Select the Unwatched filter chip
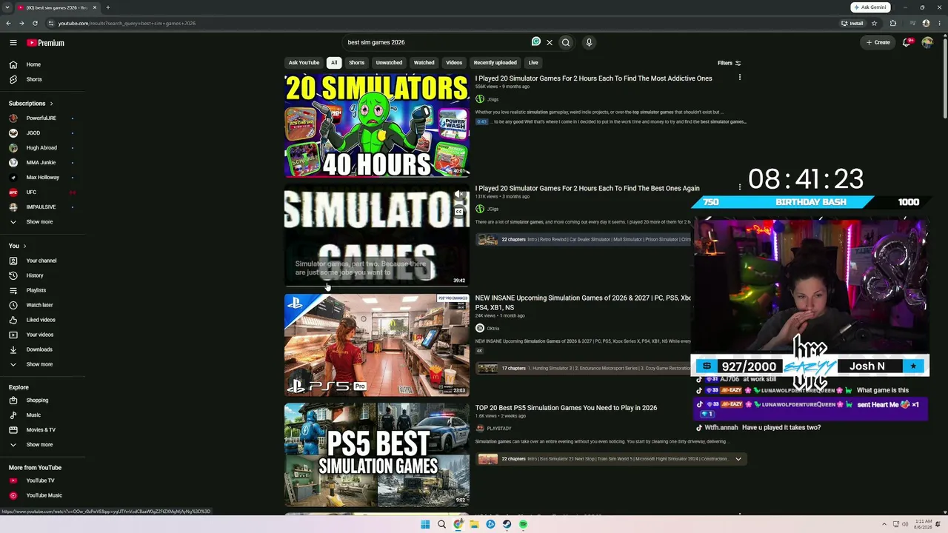Viewport: 948px width, 533px height. point(389,63)
